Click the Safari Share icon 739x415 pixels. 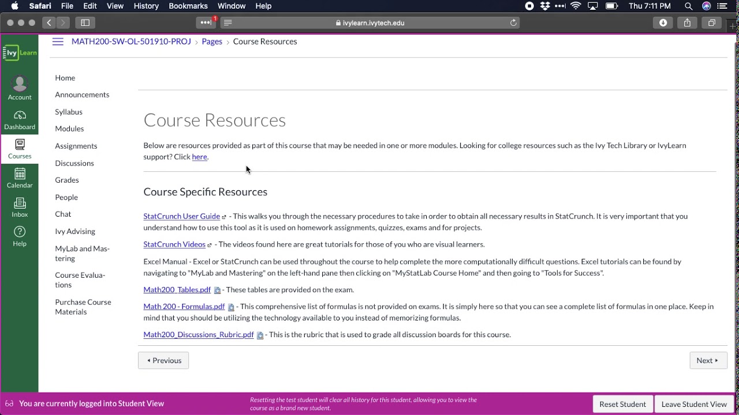pos(687,22)
